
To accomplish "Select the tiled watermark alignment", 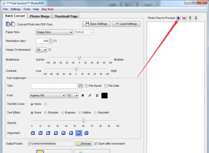I will coord(86,133).
